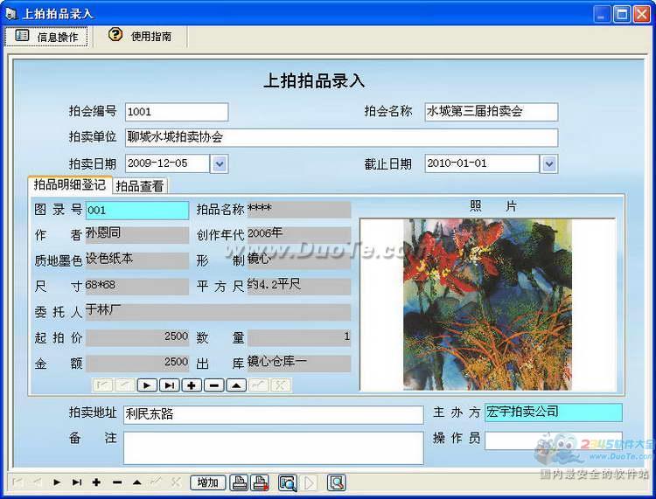Click the 起拍价 field showing 2500
This screenshot has height=499, width=656.
pos(137,337)
